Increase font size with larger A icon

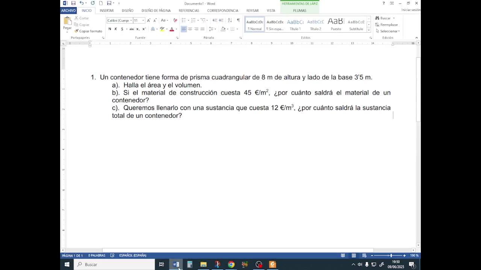[x=149, y=20]
